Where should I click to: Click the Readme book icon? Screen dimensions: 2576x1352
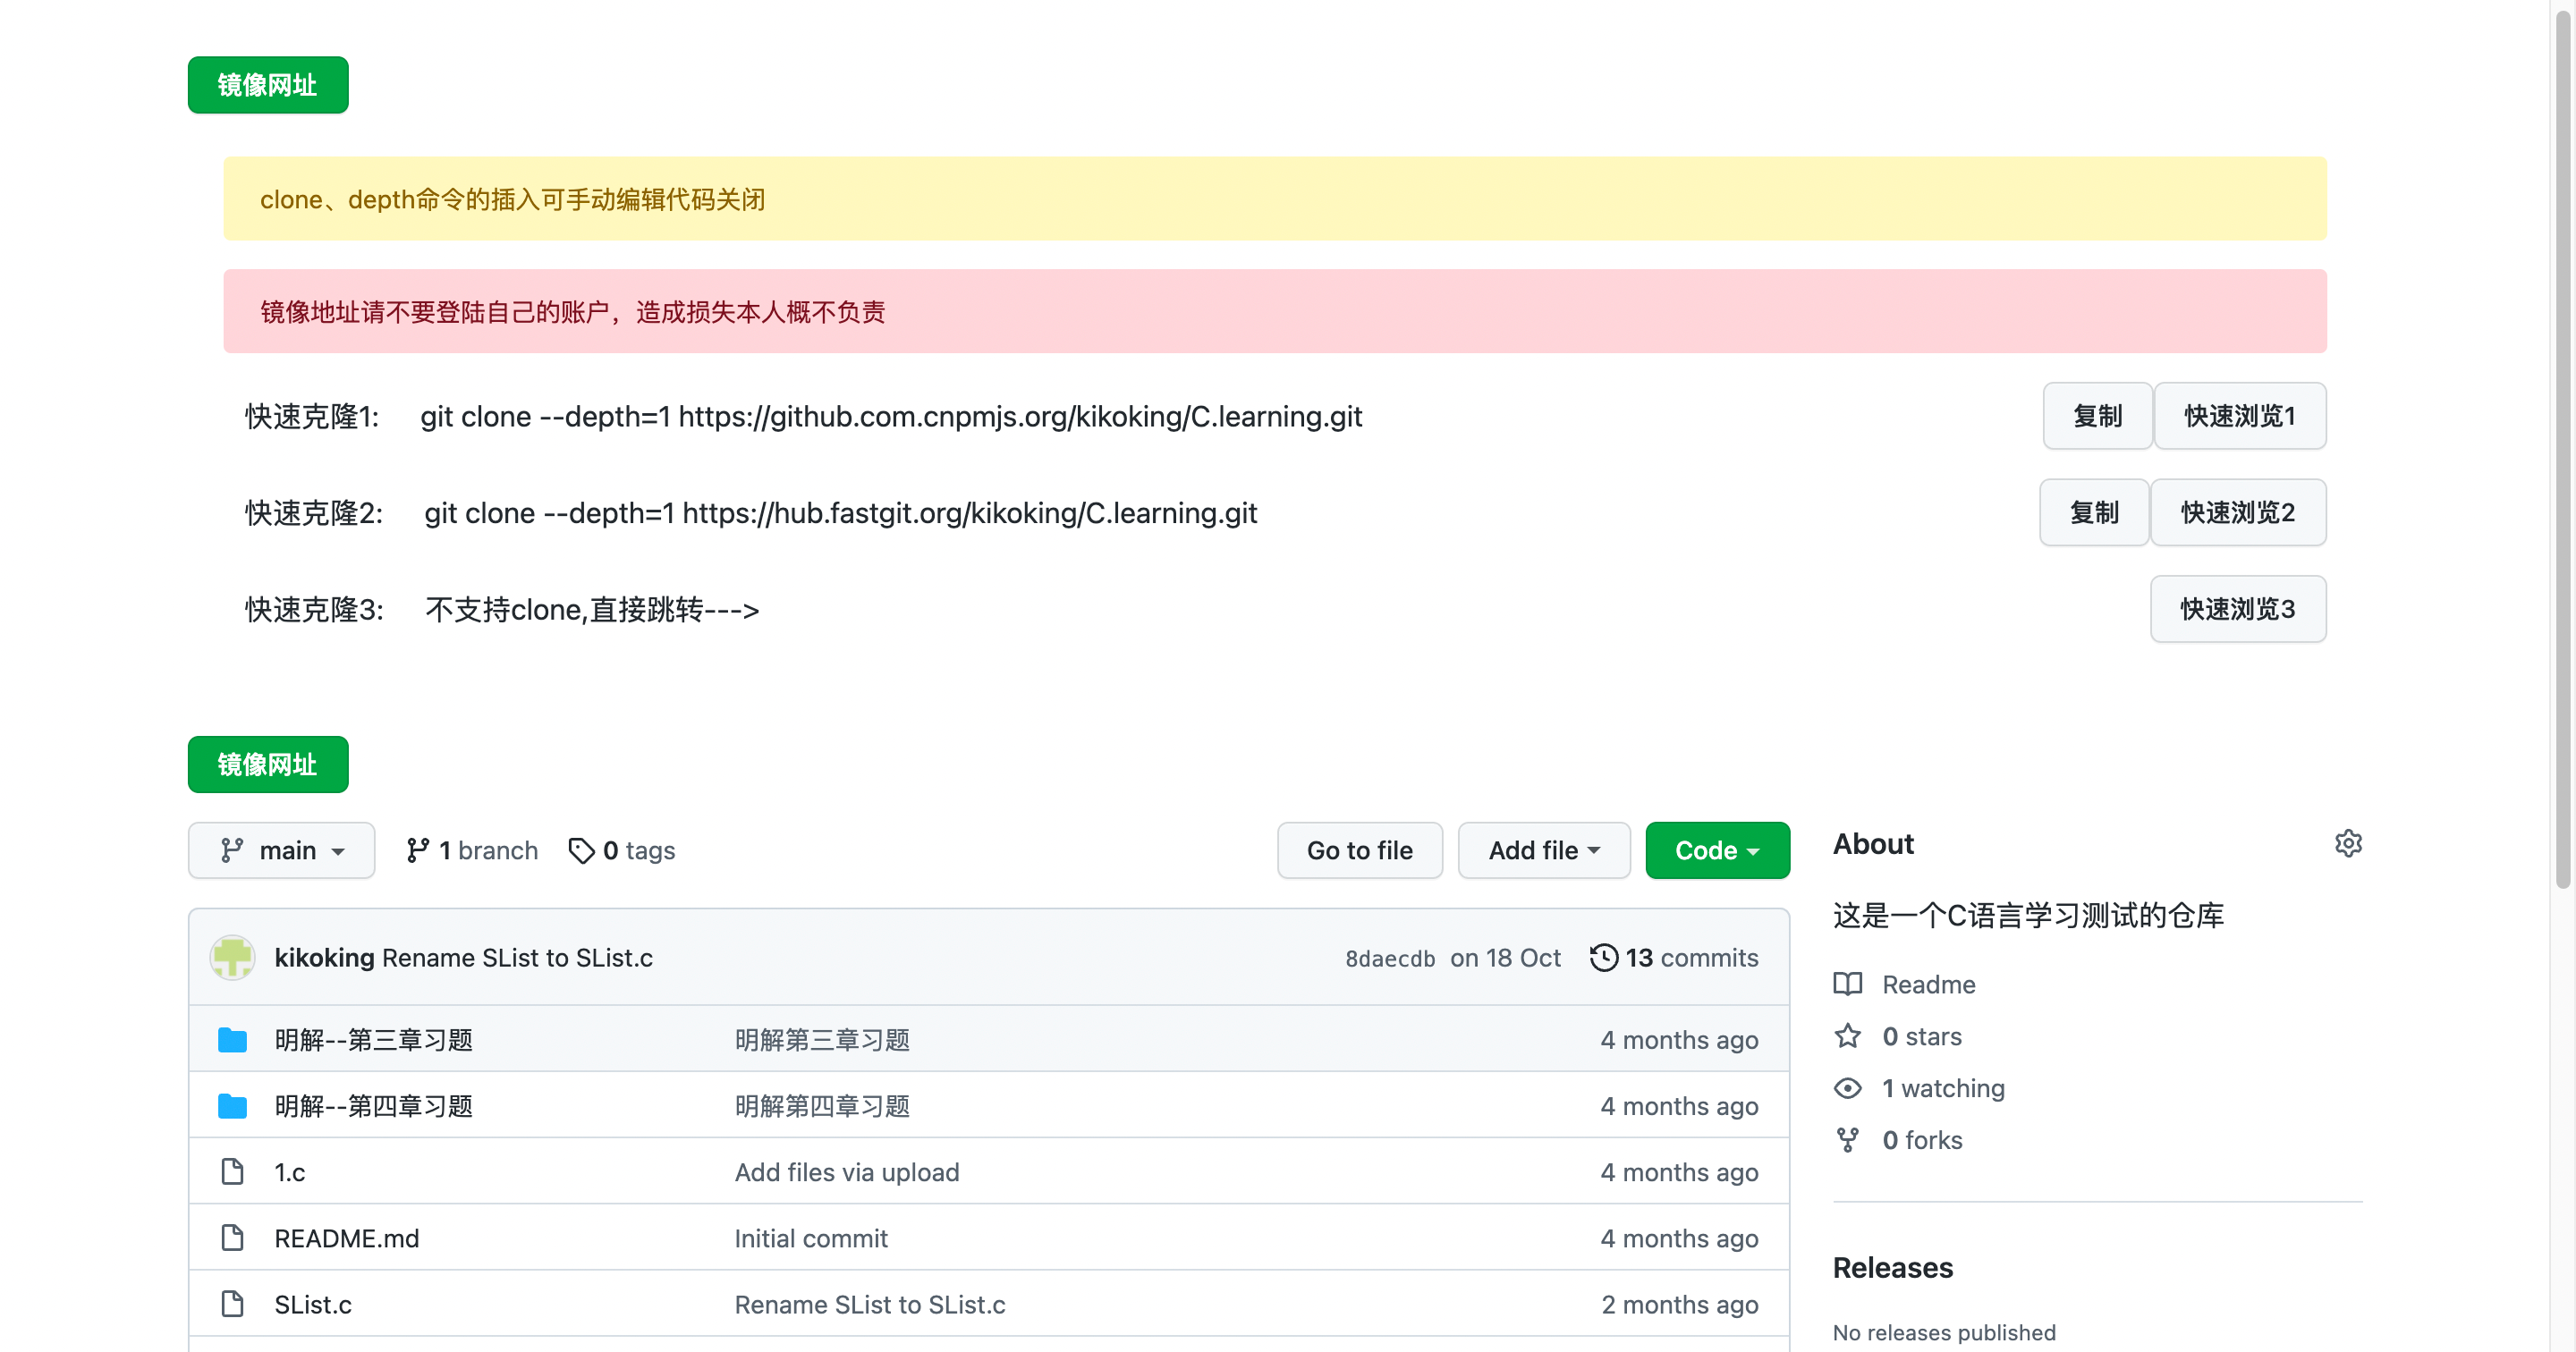[x=1847, y=984]
